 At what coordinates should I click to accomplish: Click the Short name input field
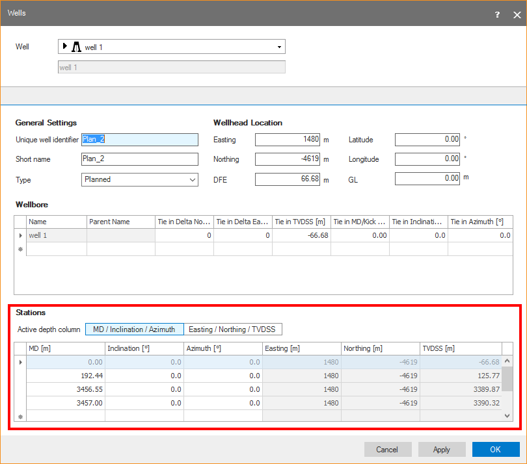[139, 159]
